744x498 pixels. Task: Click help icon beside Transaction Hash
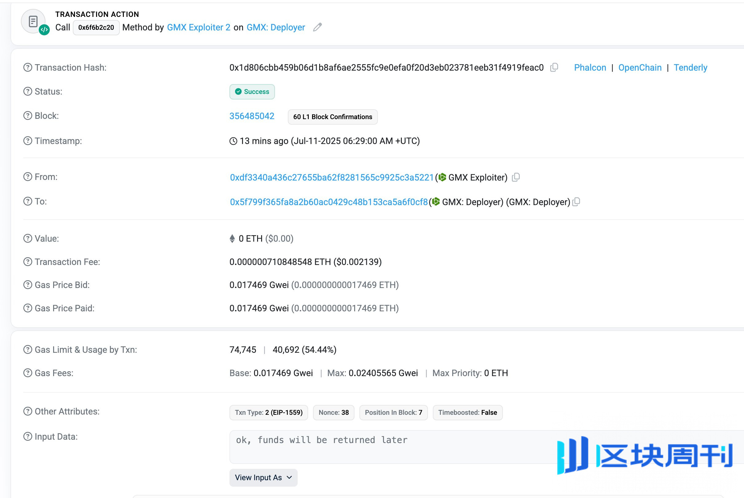28,67
